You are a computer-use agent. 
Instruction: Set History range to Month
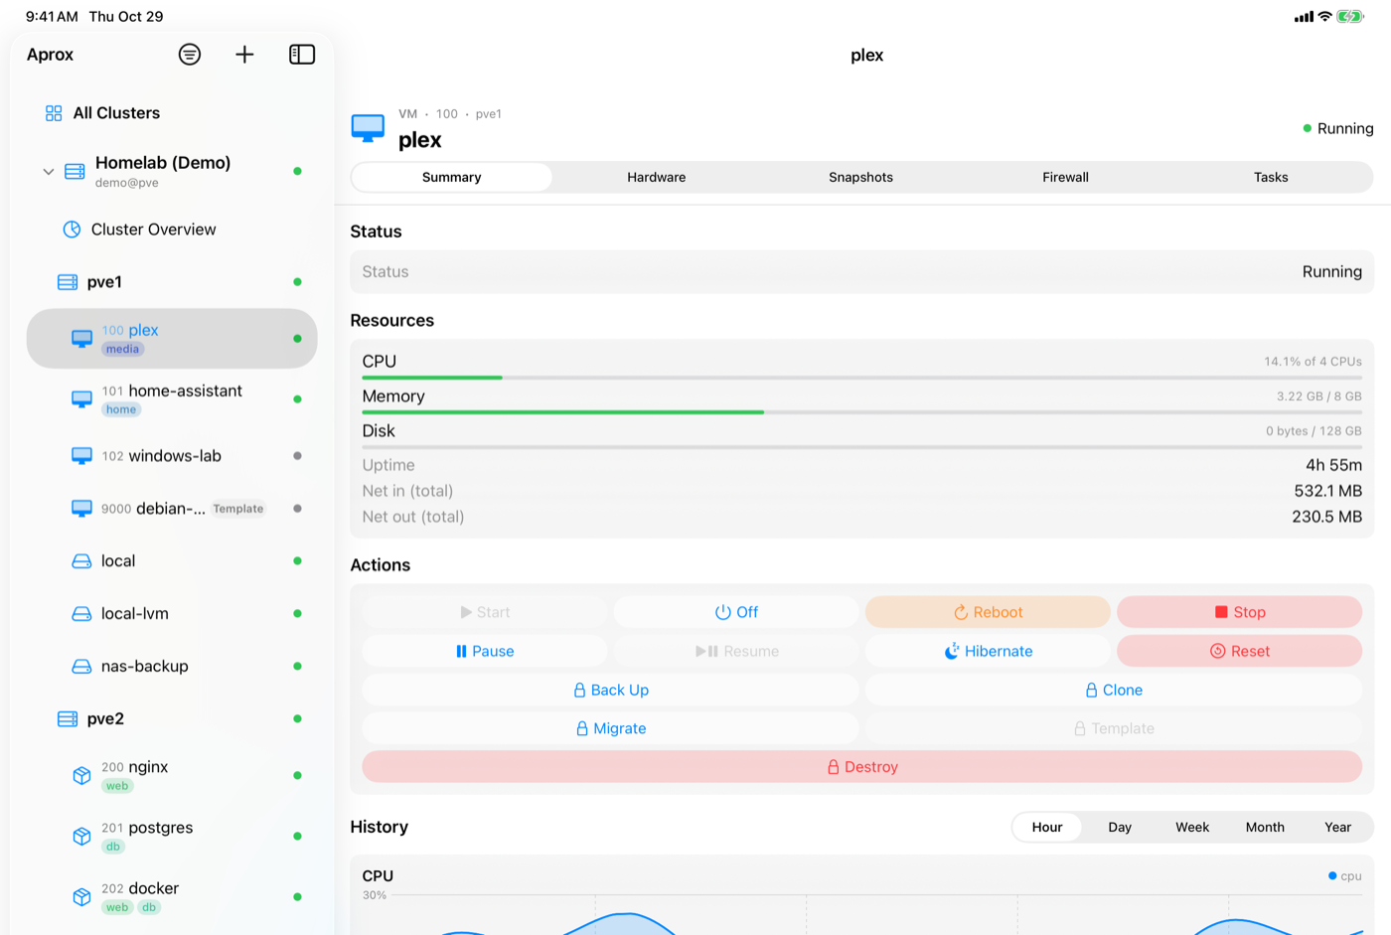pyautogui.click(x=1265, y=827)
